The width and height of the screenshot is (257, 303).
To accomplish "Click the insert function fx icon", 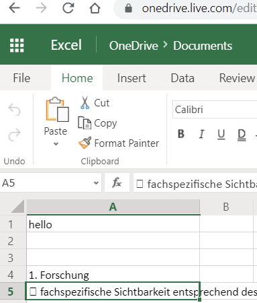I will click(117, 182).
